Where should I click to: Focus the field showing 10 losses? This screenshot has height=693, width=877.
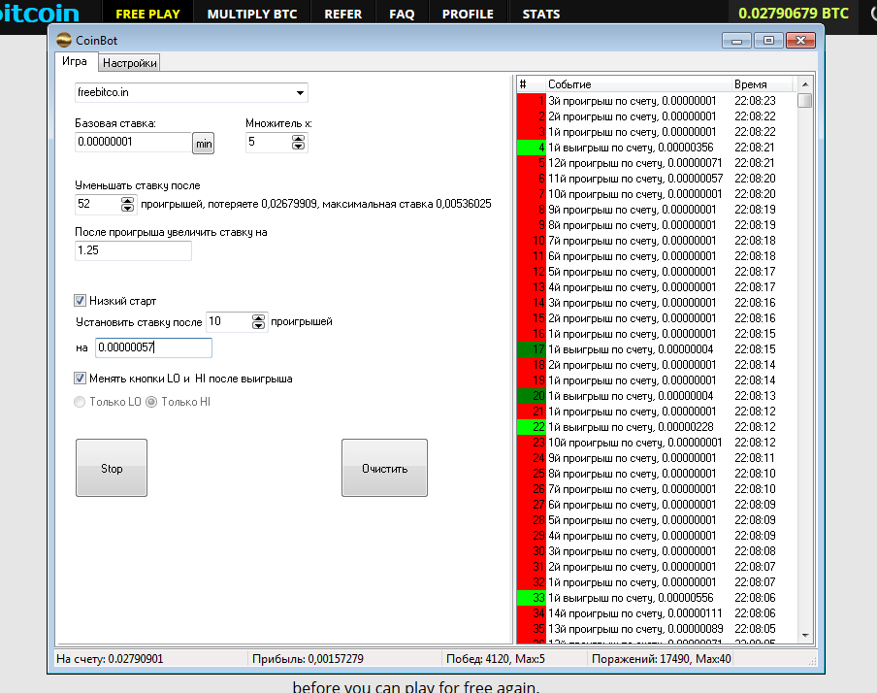[229, 322]
